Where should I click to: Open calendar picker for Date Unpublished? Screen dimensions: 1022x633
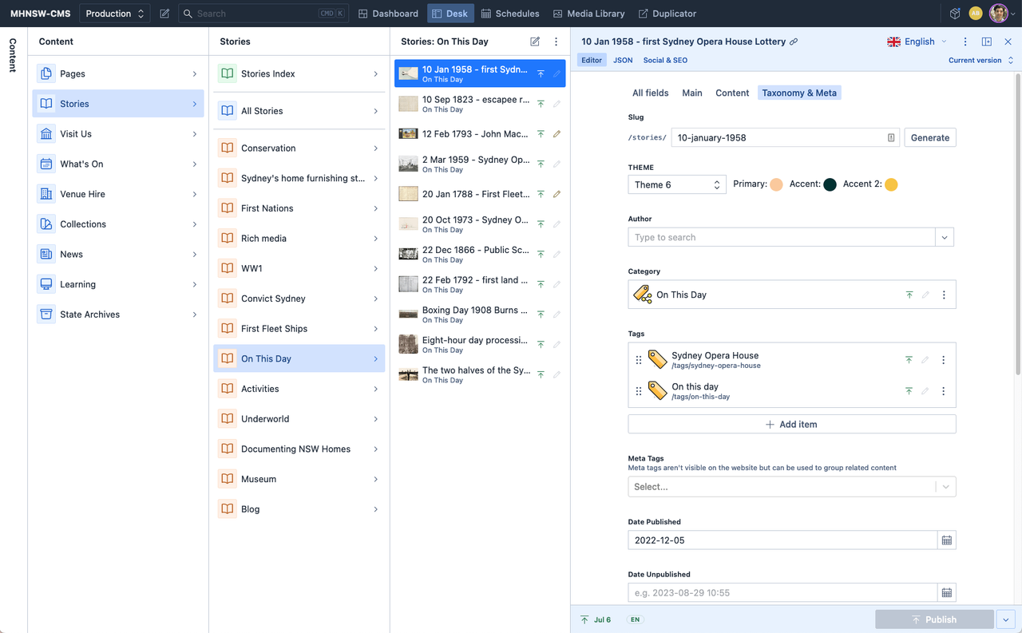pos(947,592)
